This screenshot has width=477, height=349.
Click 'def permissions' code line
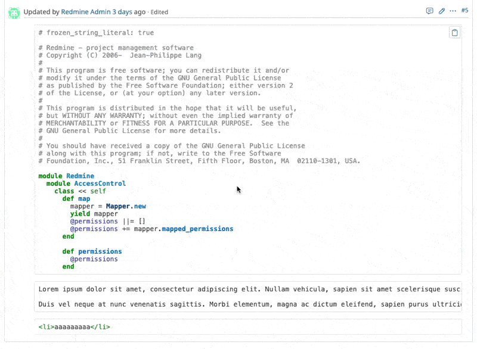click(92, 251)
